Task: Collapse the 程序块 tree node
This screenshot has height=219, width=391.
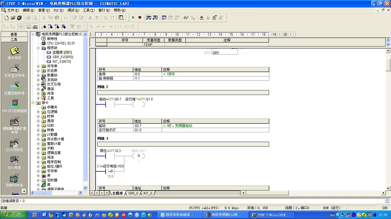Action: tap(38, 48)
